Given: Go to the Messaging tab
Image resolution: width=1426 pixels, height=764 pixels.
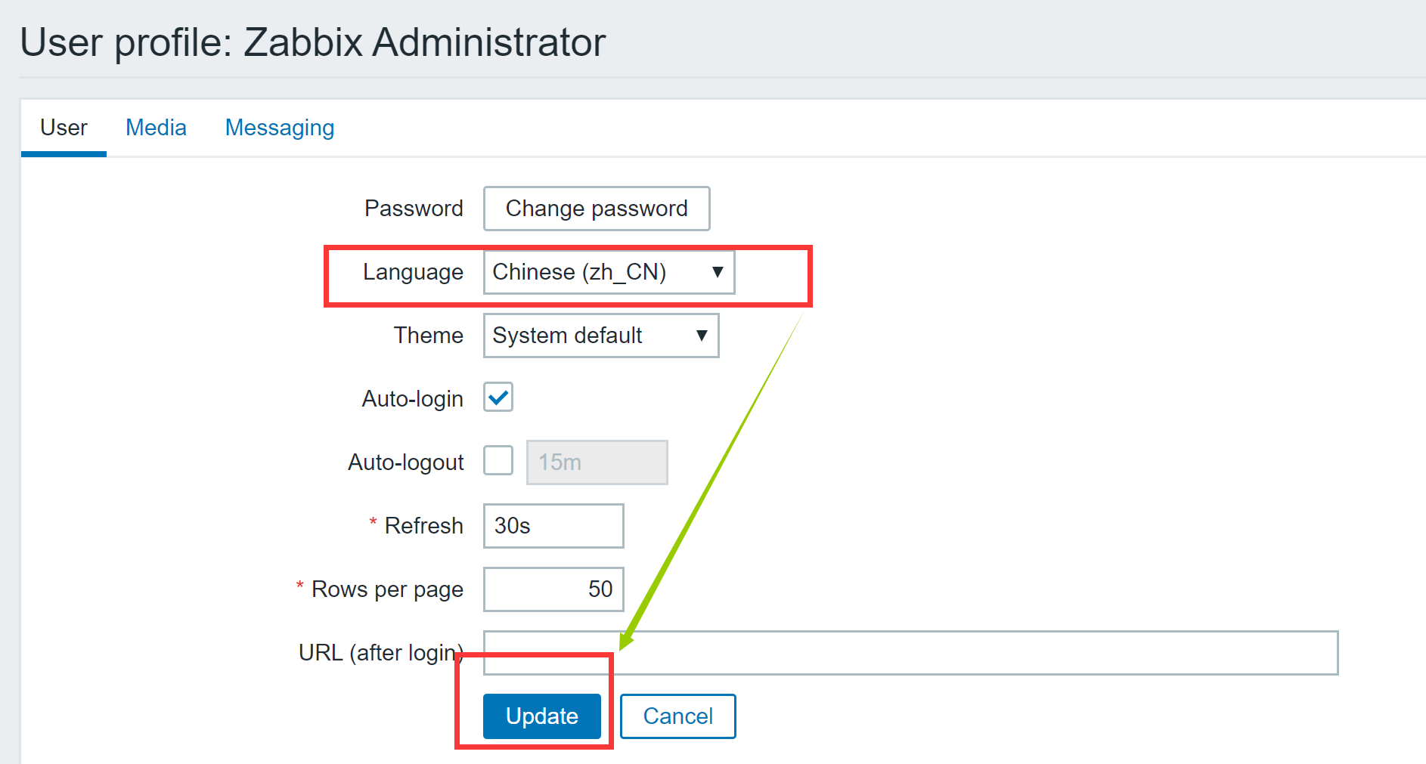Looking at the screenshot, I should click(x=280, y=128).
